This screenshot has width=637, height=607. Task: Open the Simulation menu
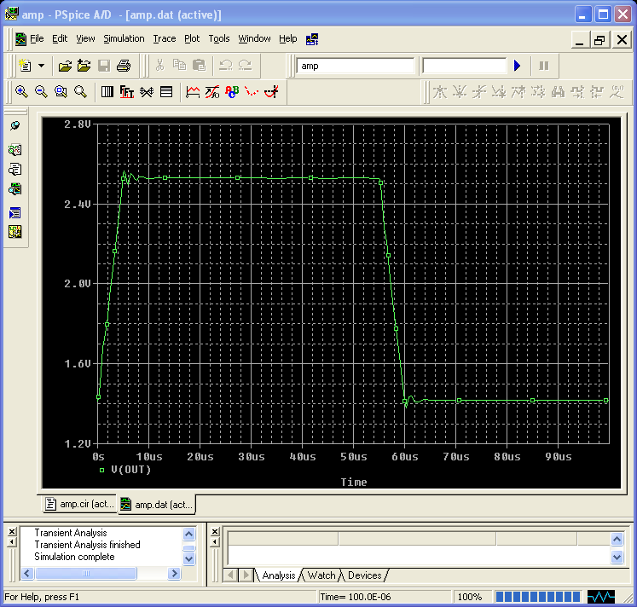click(124, 38)
